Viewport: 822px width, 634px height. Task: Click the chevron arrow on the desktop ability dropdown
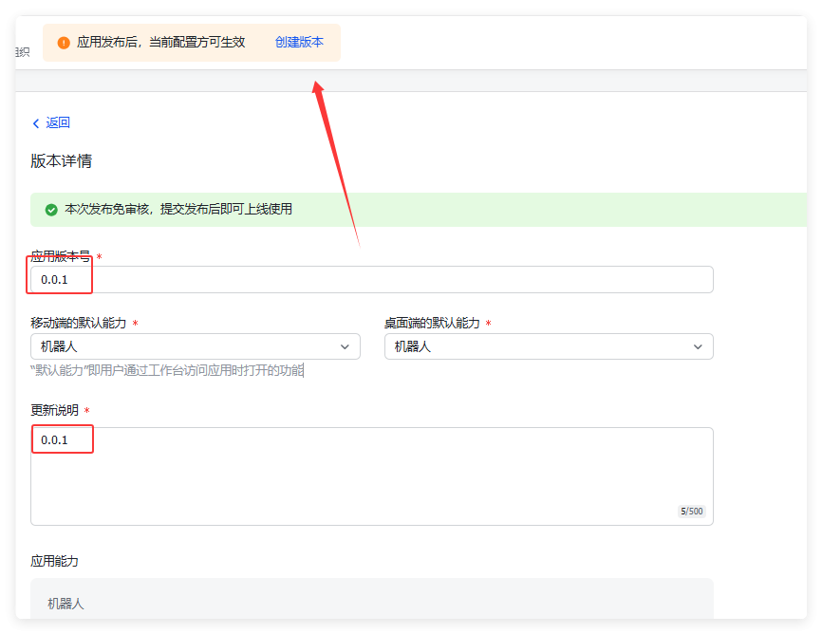(698, 347)
